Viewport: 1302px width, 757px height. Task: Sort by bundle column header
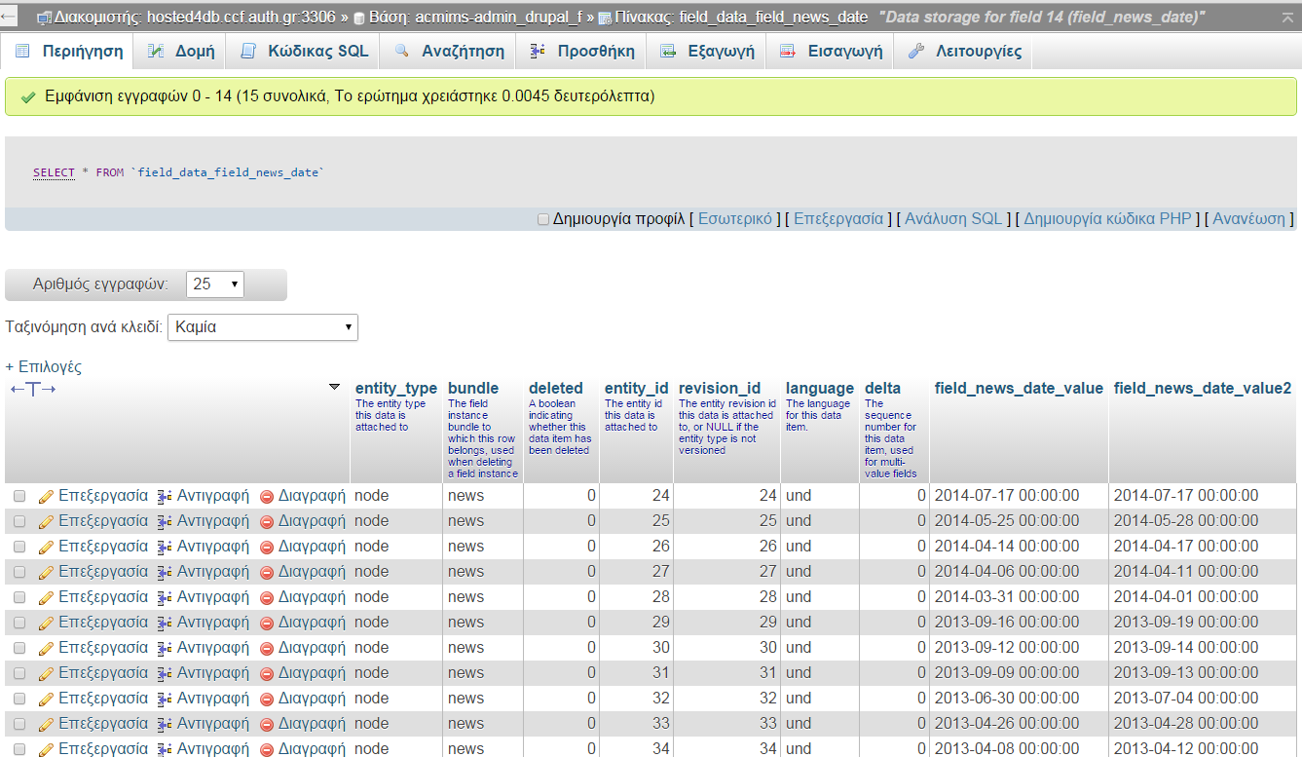click(473, 389)
